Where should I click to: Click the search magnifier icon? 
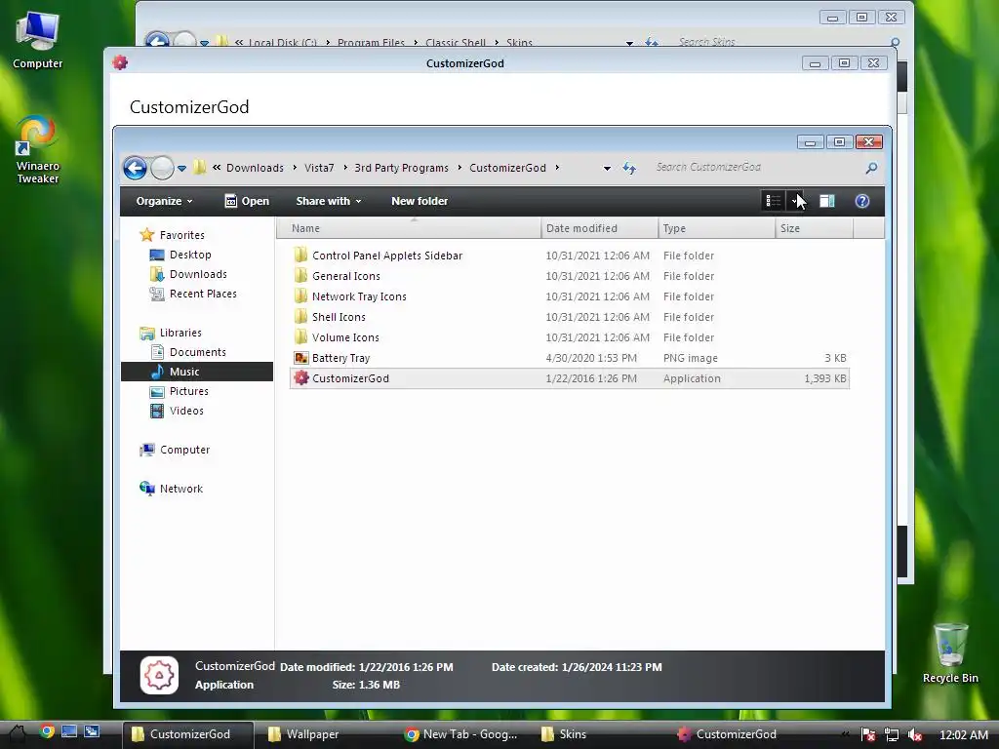(871, 168)
